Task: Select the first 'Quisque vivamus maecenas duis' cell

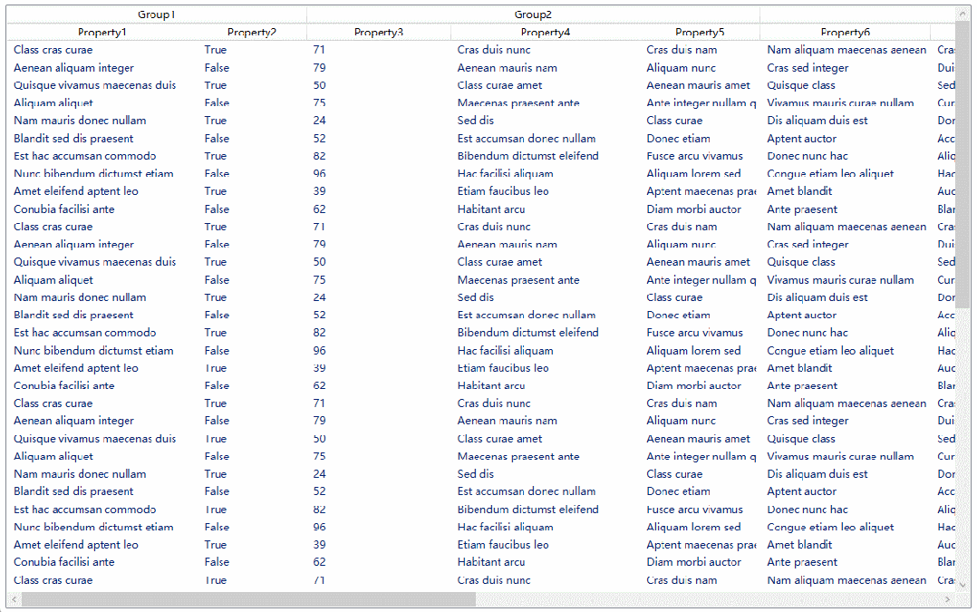Action: (x=102, y=85)
